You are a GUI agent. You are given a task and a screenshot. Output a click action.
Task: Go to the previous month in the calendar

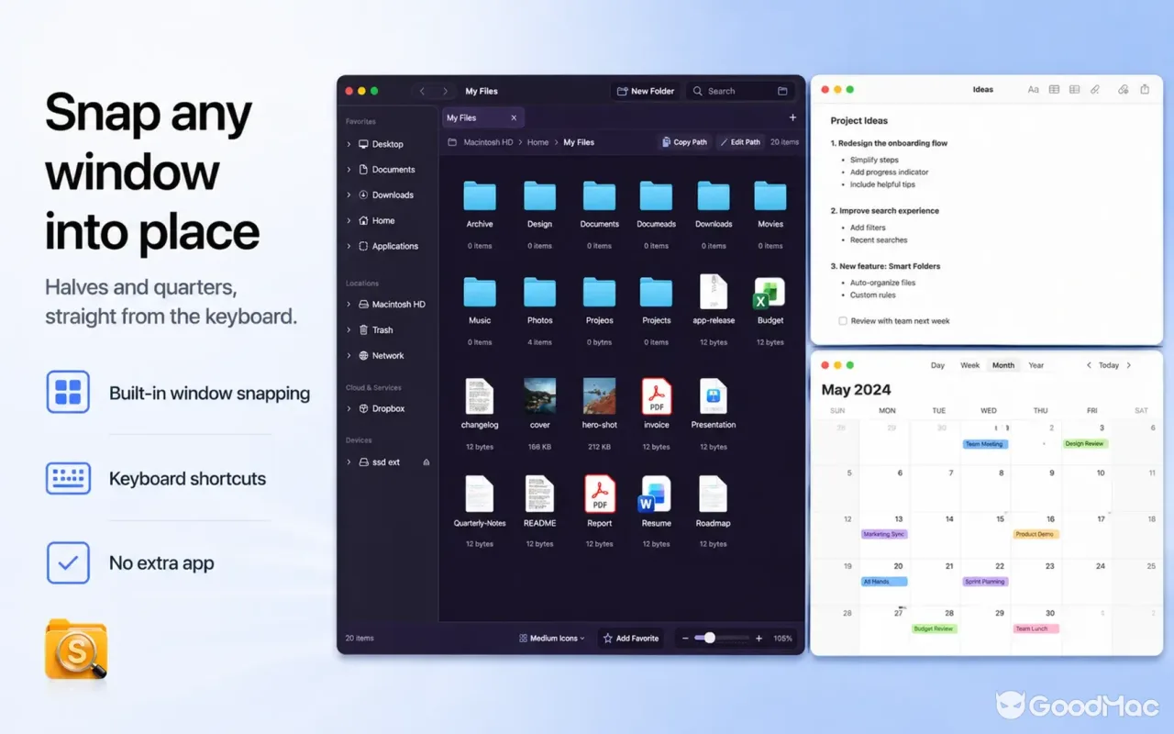tap(1089, 365)
